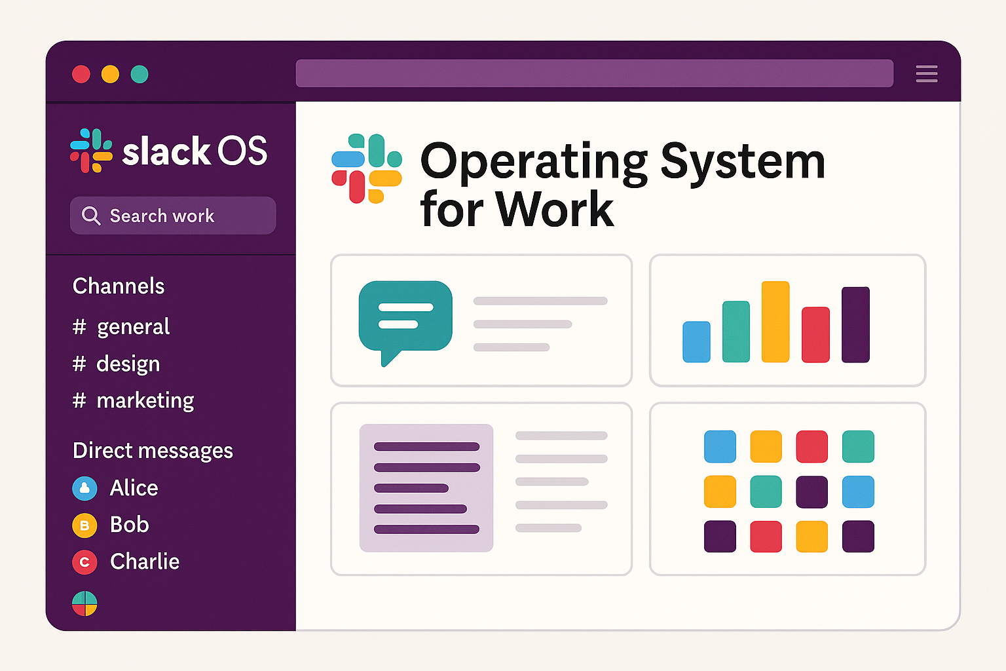The image size is (1006, 671).
Task: Open direct message with Bob
Action: click(111, 525)
